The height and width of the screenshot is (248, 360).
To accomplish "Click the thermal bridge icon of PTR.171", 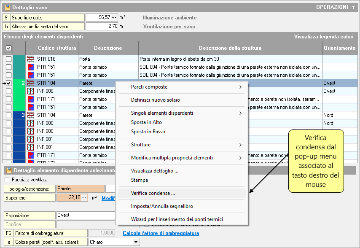I will [31, 99].
